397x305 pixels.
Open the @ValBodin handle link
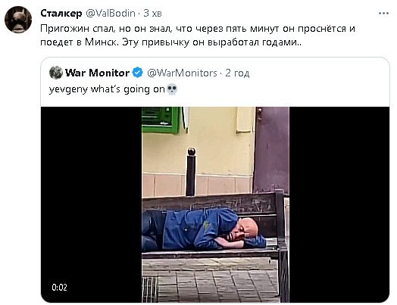tap(111, 13)
